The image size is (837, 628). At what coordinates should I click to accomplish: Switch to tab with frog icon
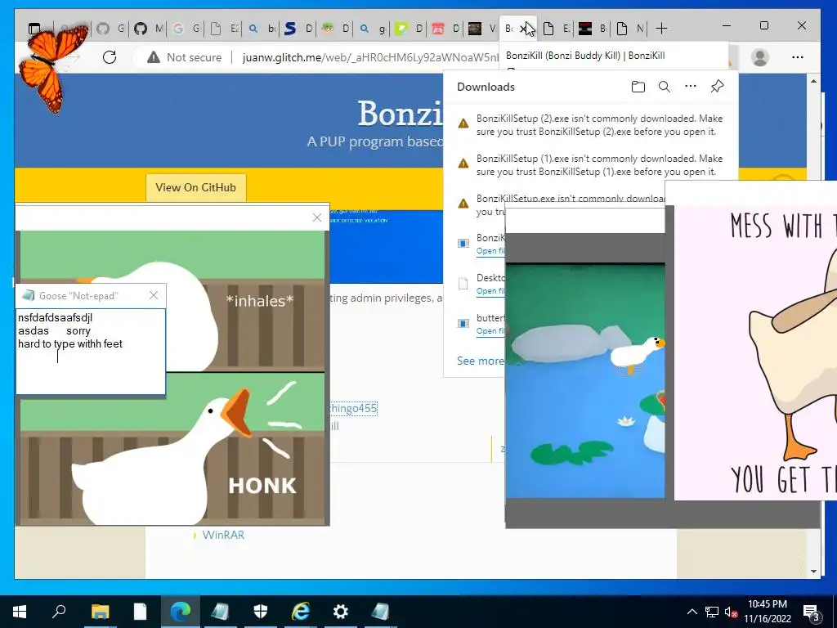336,29
